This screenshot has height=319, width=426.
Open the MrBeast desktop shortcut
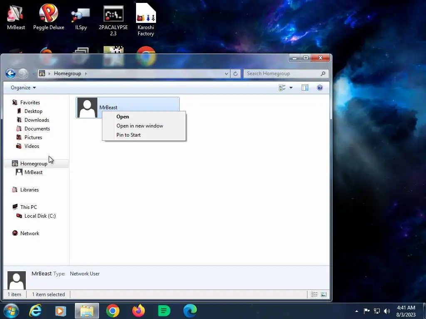click(x=16, y=17)
